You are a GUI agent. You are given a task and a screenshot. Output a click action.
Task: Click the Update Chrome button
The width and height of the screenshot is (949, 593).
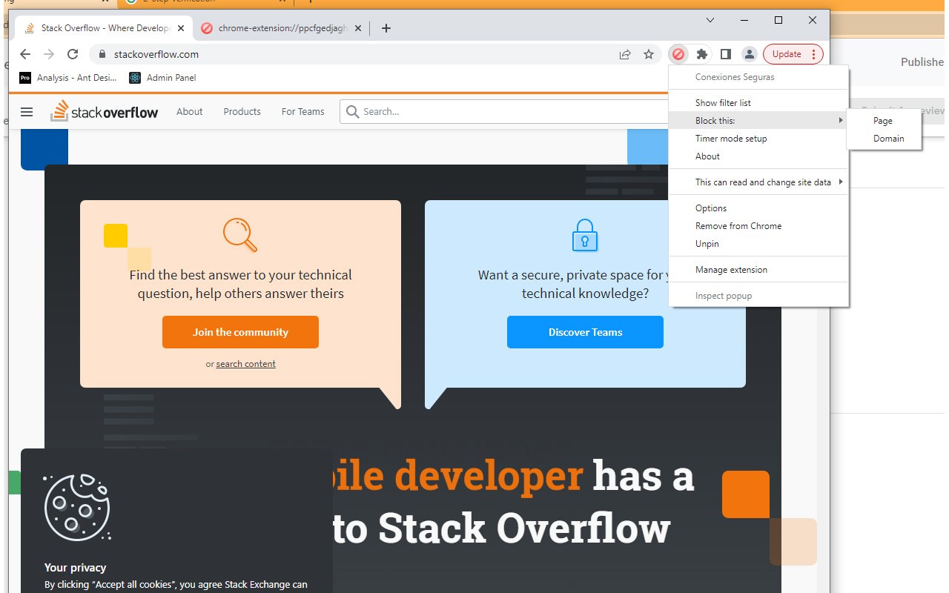[x=787, y=54]
